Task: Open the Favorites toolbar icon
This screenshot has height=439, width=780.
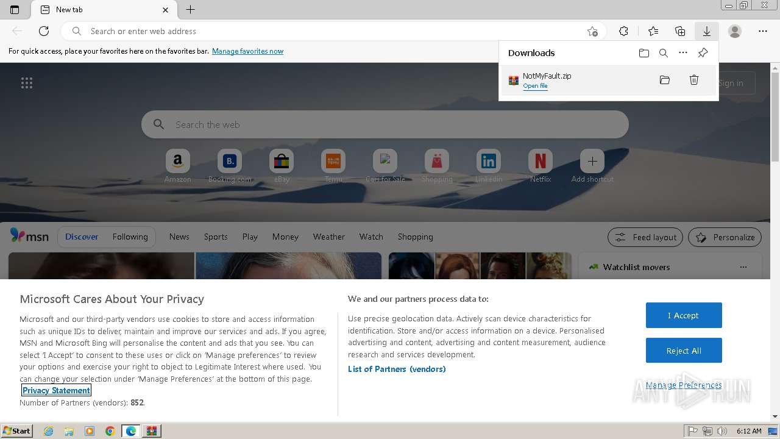Action: click(x=653, y=31)
